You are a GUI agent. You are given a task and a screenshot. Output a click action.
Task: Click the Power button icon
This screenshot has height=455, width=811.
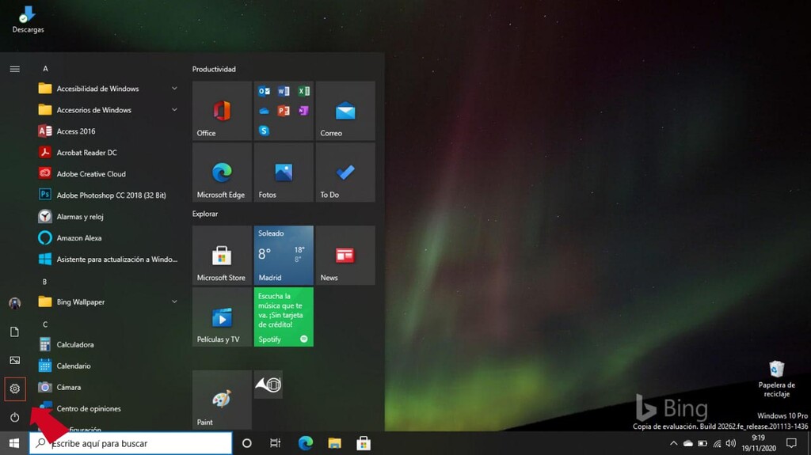pyautogui.click(x=14, y=417)
